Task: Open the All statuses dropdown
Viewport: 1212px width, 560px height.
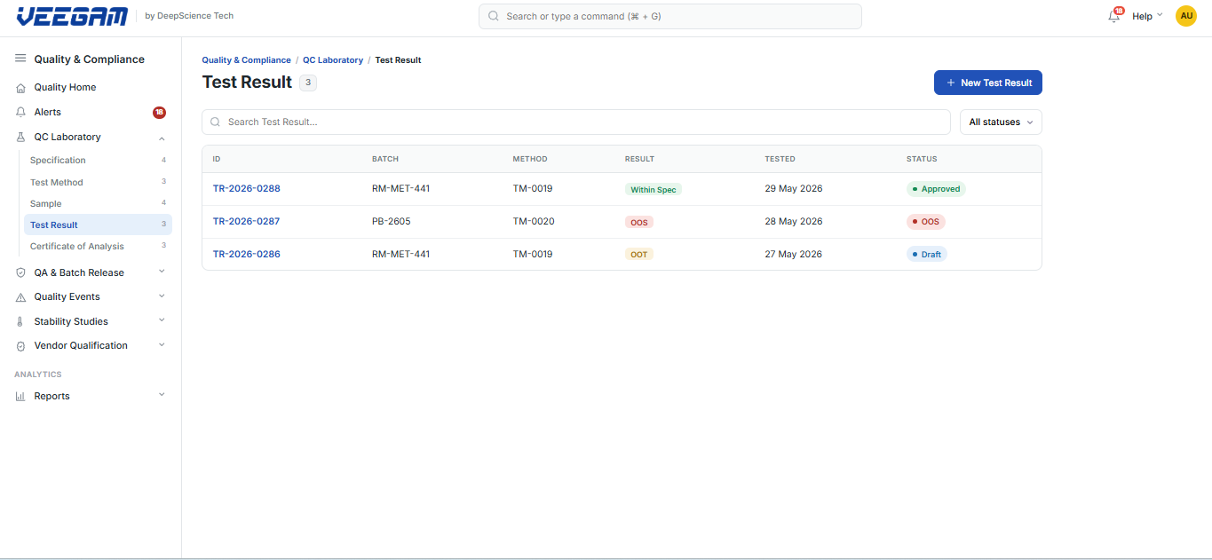Action: coord(1001,122)
